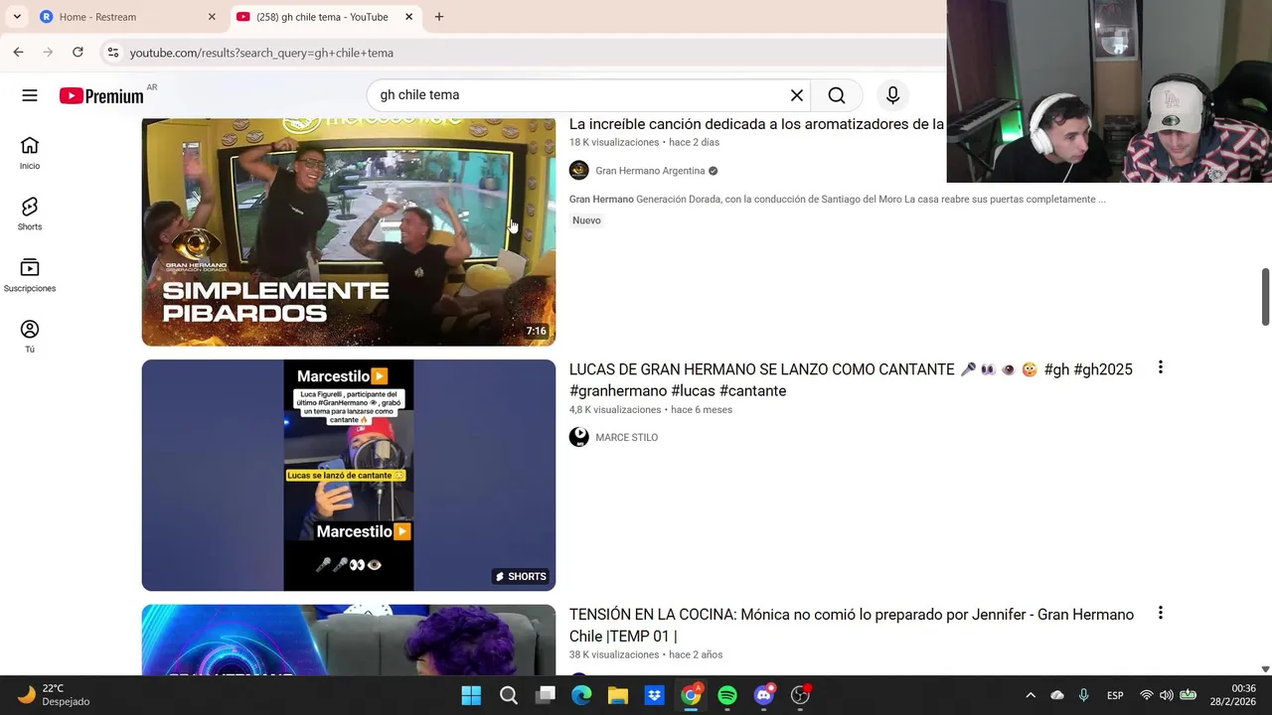Open Windows taskbar search

[x=509, y=695]
